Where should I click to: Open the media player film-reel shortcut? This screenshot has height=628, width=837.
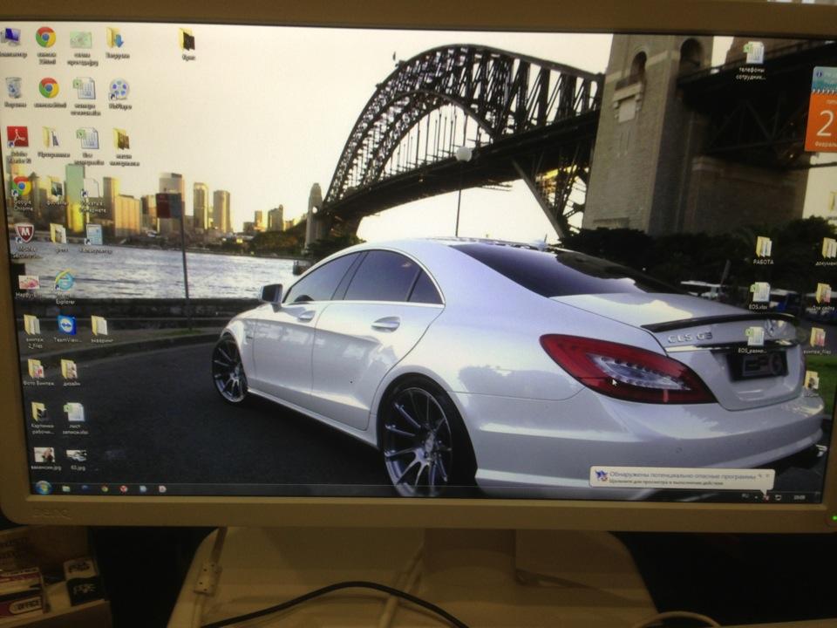click(x=119, y=89)
